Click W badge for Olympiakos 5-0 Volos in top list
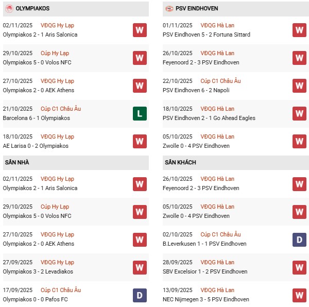 pyautogui.click(x=140, y=58)
